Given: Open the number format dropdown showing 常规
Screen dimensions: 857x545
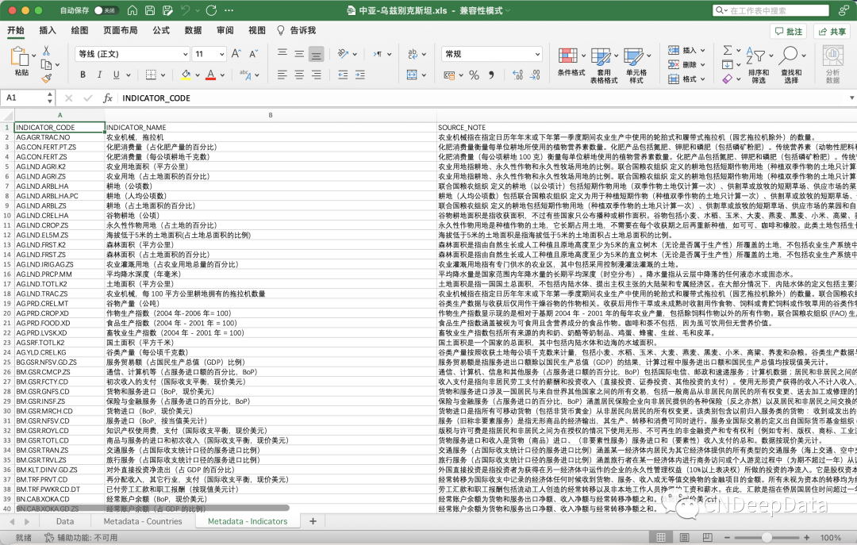Looking at the screenshot, I should tap(492, 54).
